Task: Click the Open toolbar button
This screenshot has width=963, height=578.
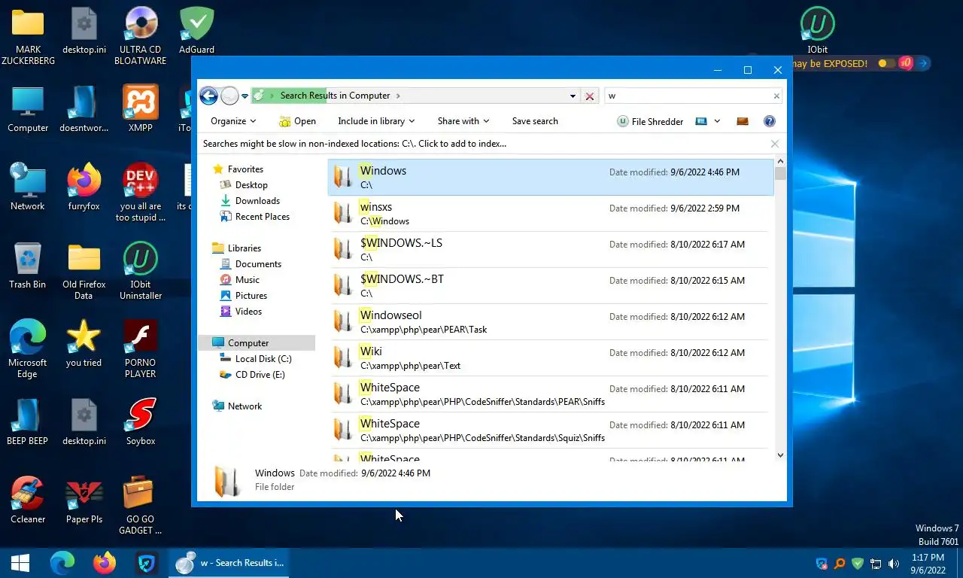Action: click(x=297, y=121)
